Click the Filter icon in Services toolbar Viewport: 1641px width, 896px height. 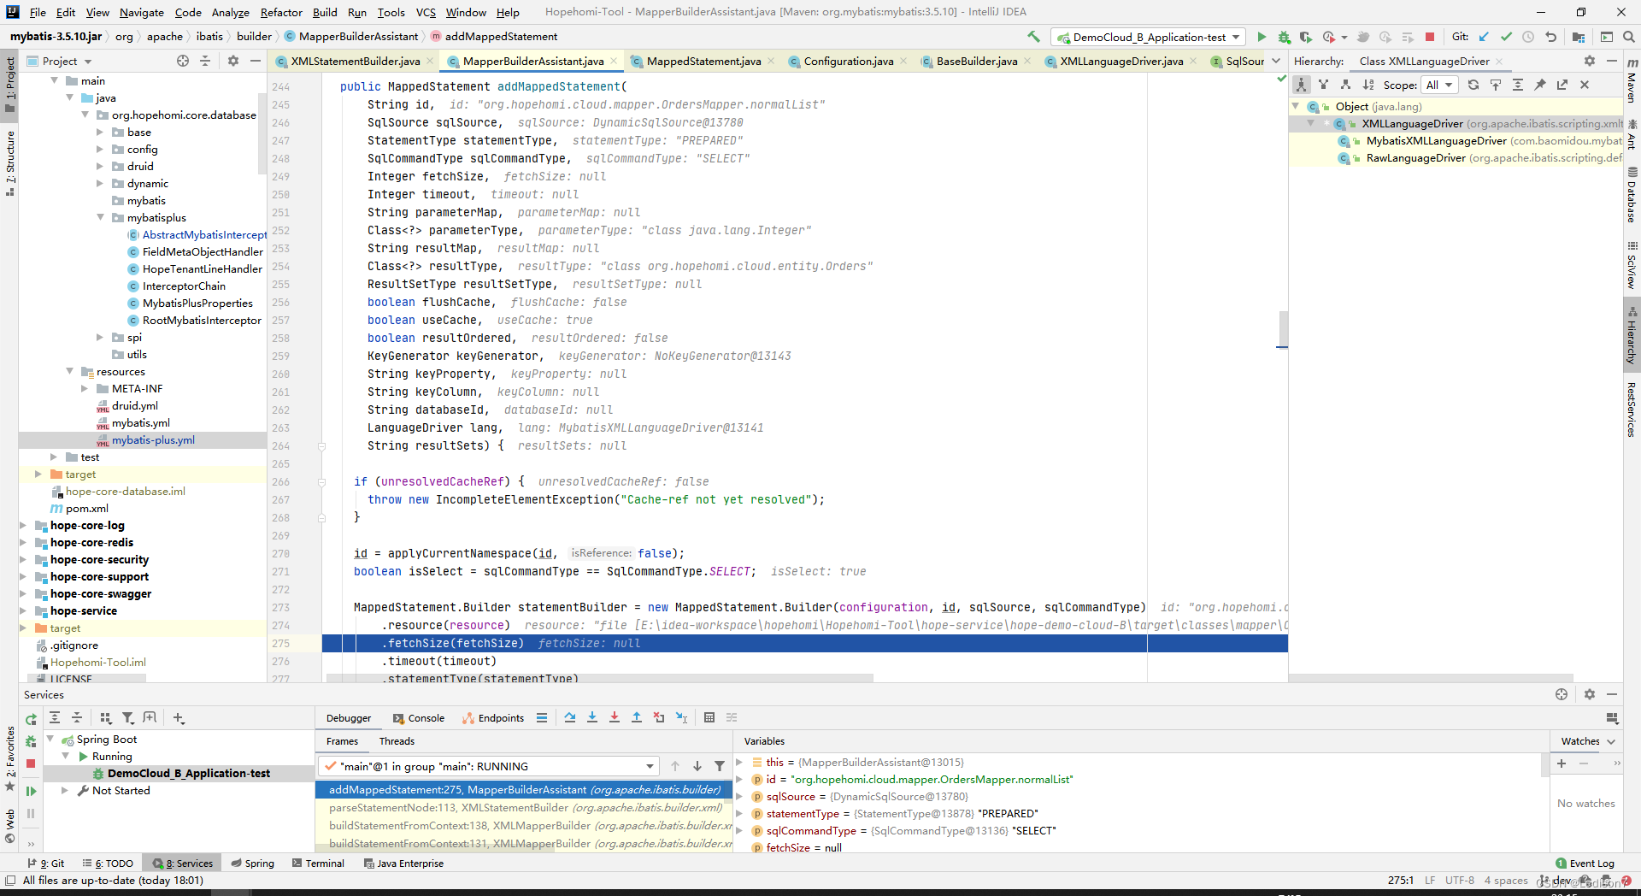point(128,718)
